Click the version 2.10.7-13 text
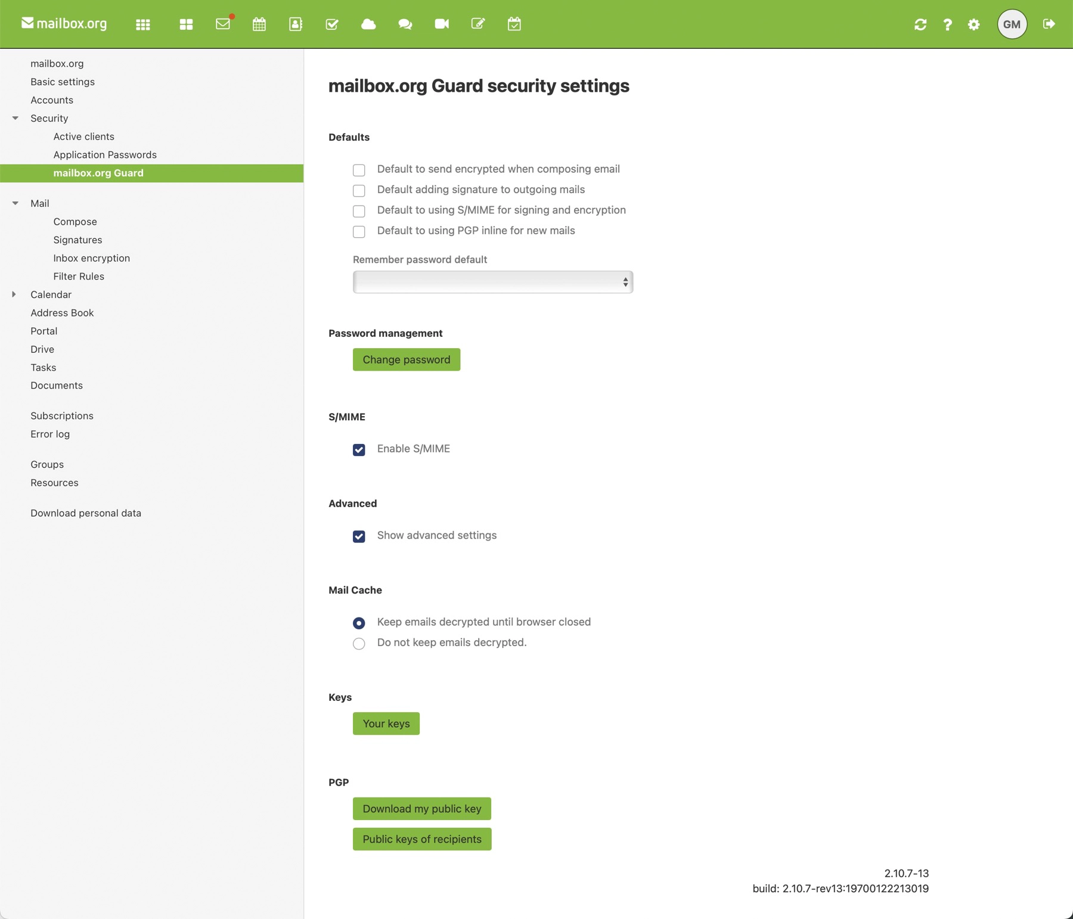The width and height of the screenshot is (1073, 919). (907, 873)
